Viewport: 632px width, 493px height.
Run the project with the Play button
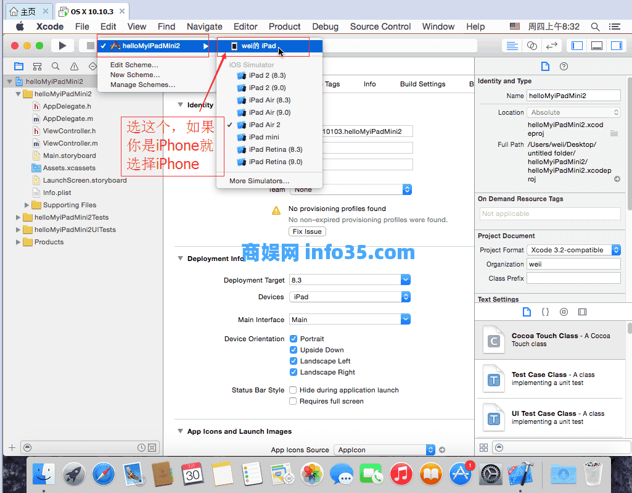[x=62, y=46]
